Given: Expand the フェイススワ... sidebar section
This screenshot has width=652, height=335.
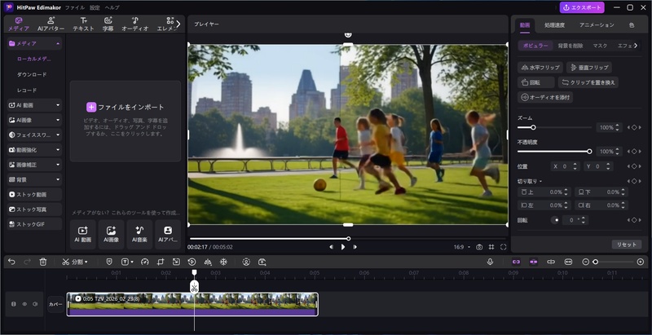Looking at the screenshot, I should coord(58,135).
